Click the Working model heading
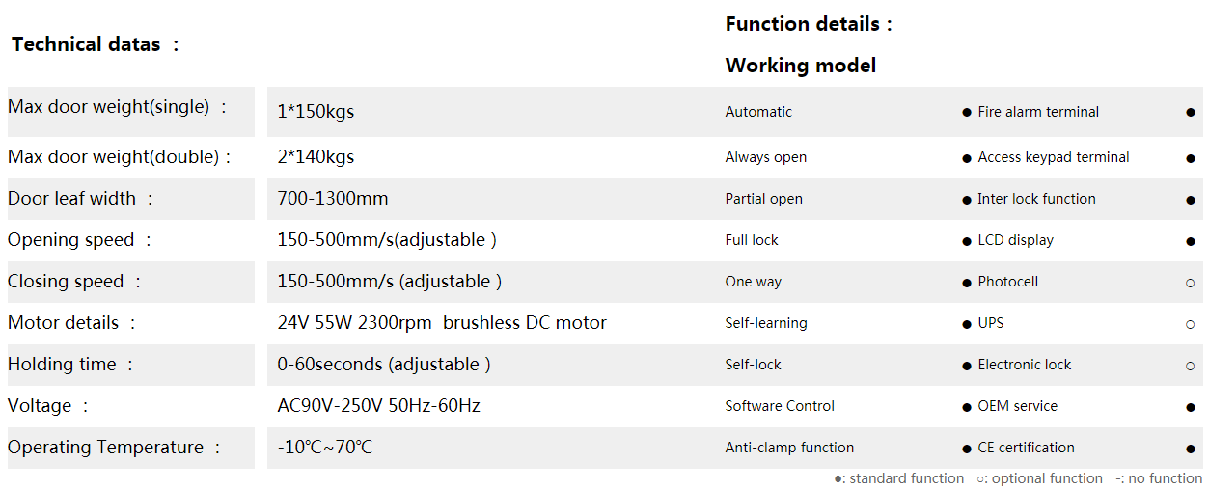The width and height of the screenshot is (1209, 491). (x=801, y=66)
